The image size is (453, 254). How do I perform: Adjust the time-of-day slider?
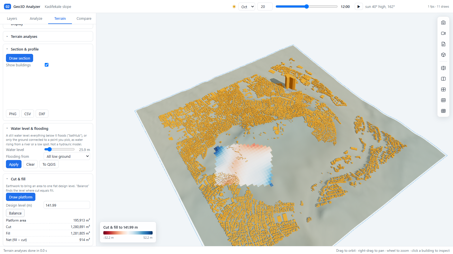(307, 6)
